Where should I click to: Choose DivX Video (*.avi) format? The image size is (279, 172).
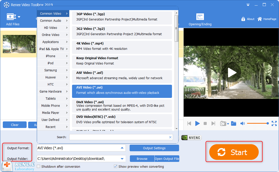point(122,106)
